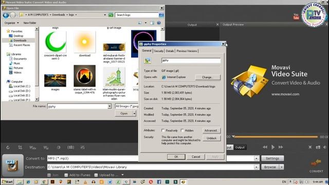
Task: Open the Destination path dropdown arrow
Action: pos(257,167)
